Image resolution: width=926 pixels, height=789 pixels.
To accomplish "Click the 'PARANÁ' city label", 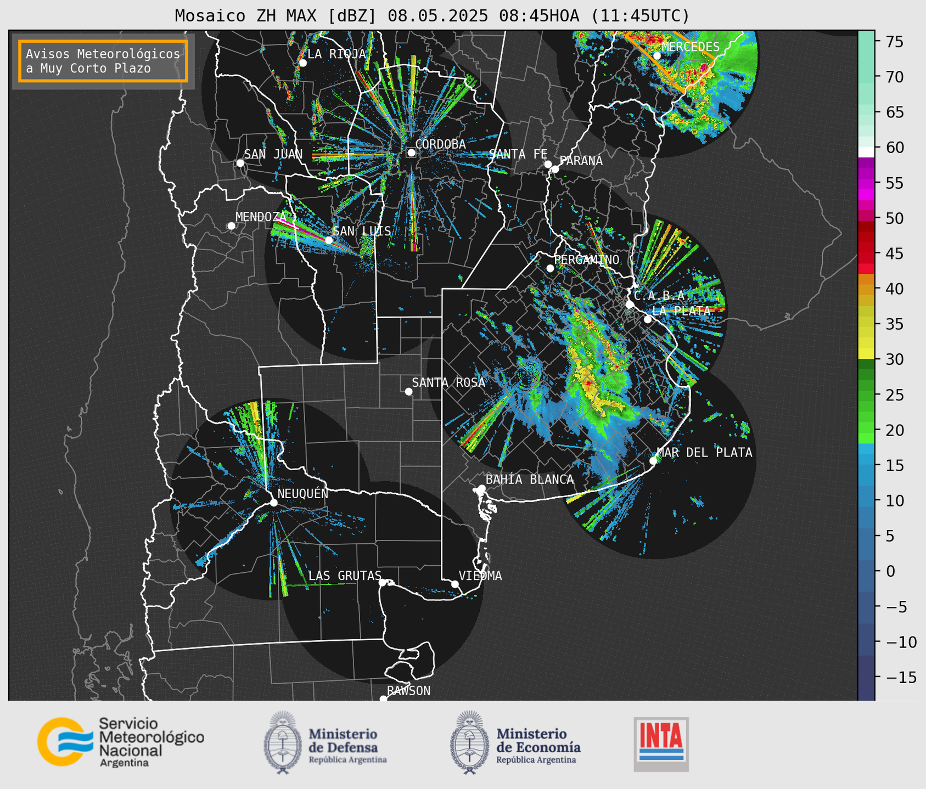I will click(x=581, y=161).
